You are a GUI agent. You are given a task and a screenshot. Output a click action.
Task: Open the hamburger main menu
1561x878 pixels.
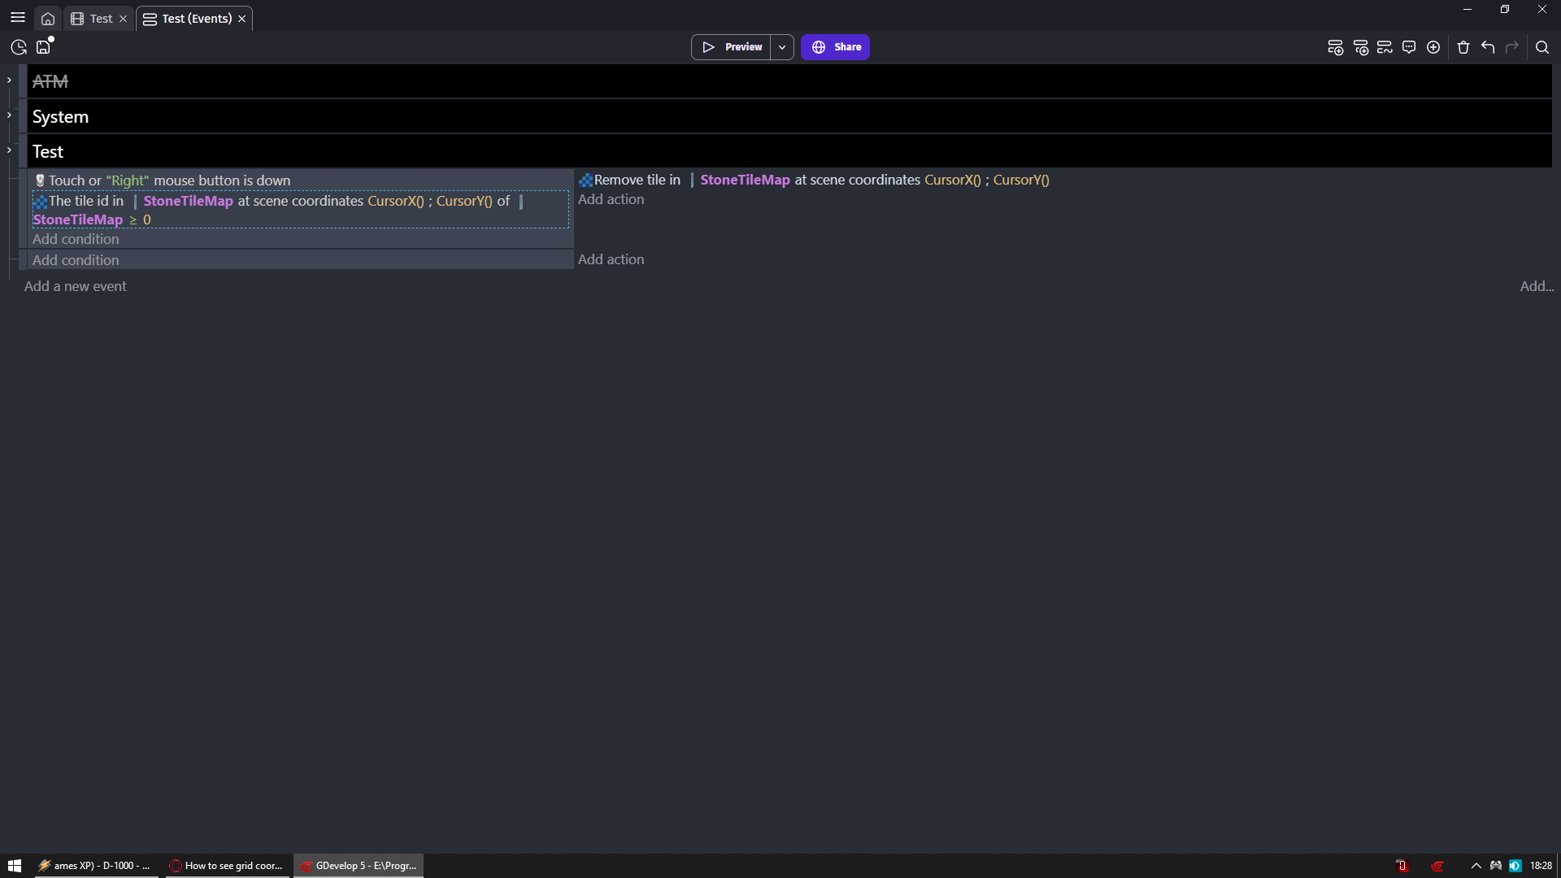[18, 17]
